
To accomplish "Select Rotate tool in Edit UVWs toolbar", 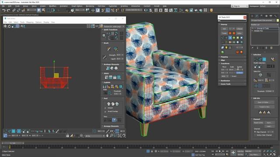I will [x=9, y=26].
